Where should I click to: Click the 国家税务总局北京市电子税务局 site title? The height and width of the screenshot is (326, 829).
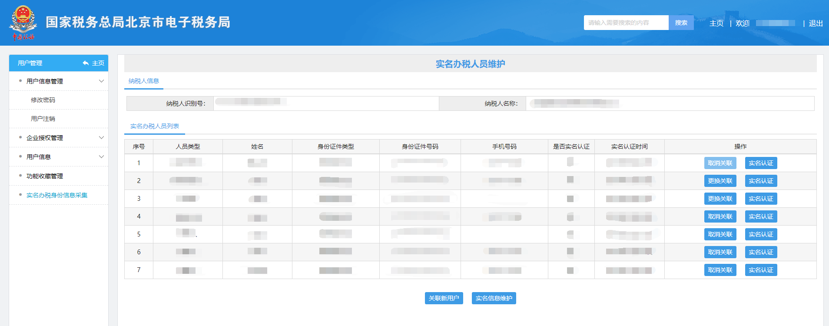[x=138, y=22]
